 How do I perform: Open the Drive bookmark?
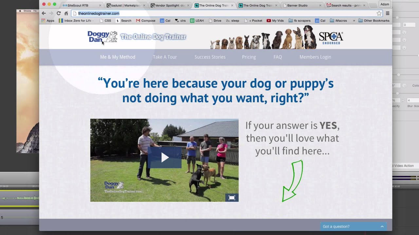coord(215,21)
